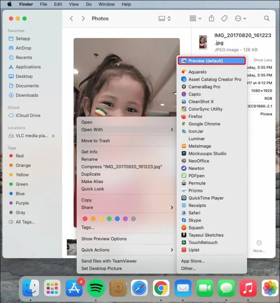Choose Quick Look in context menu
280x303 pixels.
pyautogui.click(x=126, y=189)
